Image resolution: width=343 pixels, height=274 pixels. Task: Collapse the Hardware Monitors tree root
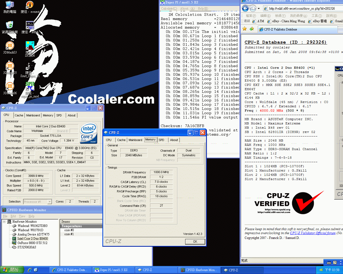coord(4,222)
